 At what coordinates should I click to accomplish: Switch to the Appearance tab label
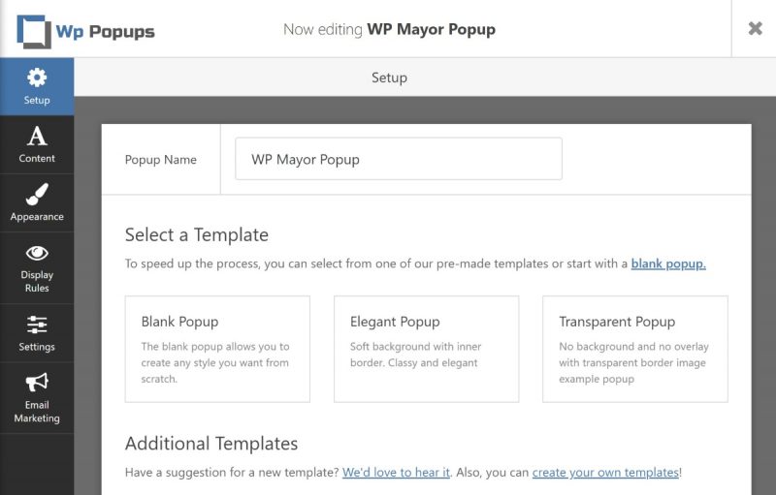tap(37, 216)
